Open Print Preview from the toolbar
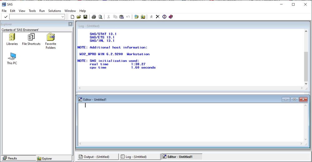 (100, 17)
